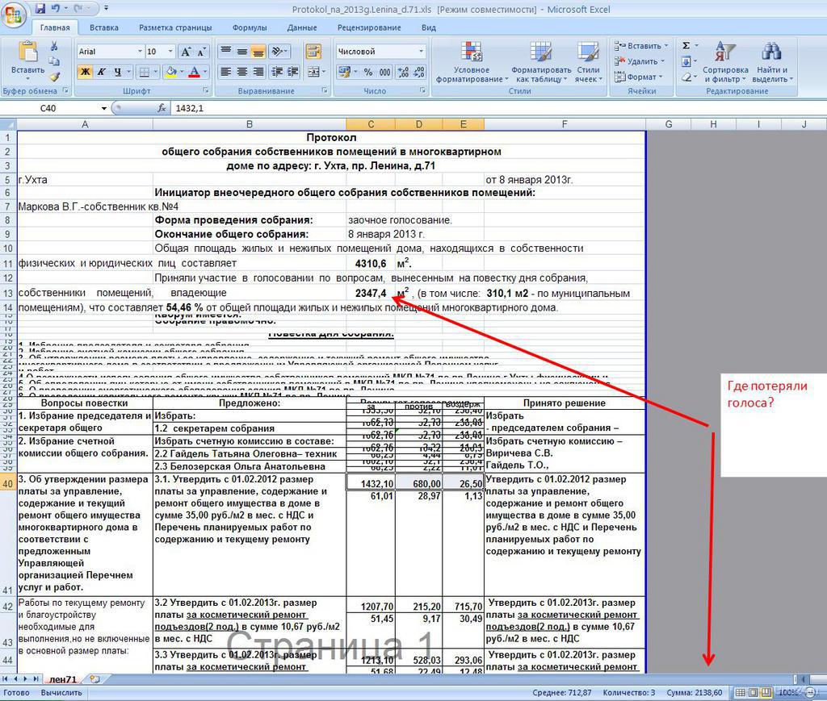Open Найти и выделить menu

pos(772,62)
